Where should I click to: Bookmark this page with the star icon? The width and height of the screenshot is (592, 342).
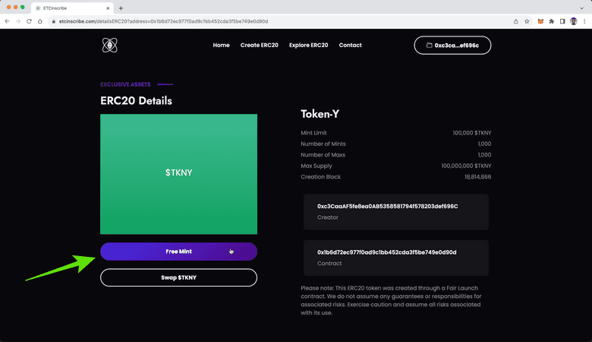[527, 21]
